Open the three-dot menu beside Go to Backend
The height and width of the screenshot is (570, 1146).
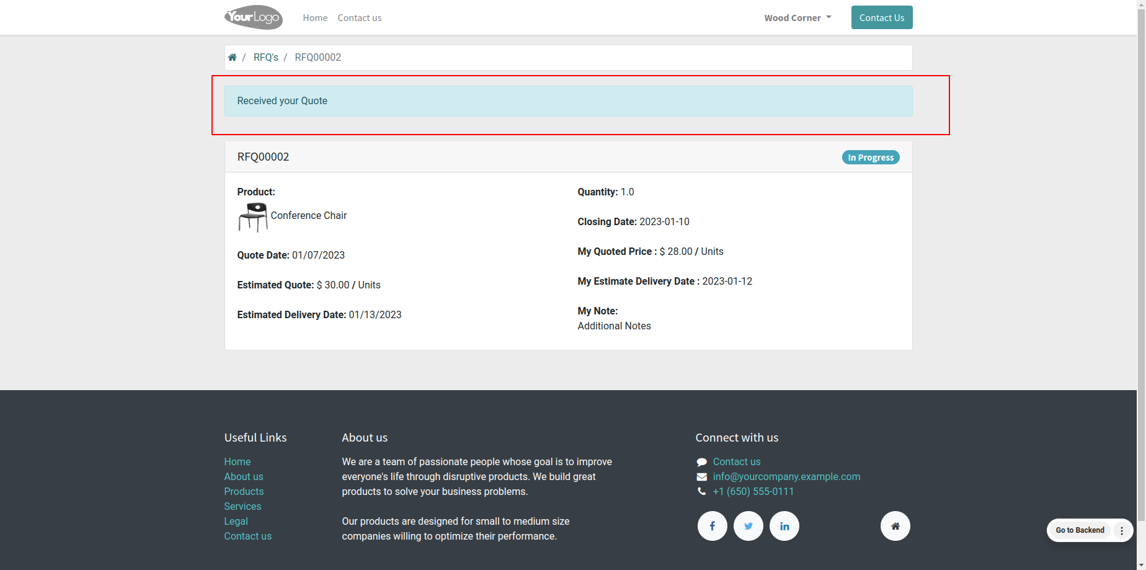[1122, 530]
